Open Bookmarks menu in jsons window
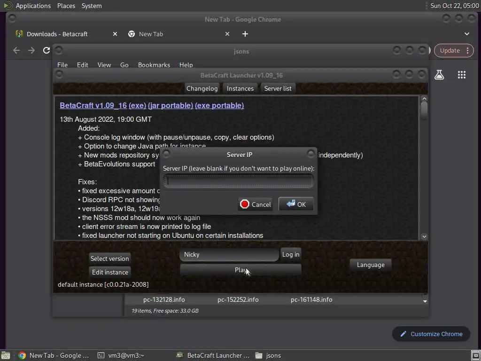Viewport: 481px width, 361px height. 154,65
